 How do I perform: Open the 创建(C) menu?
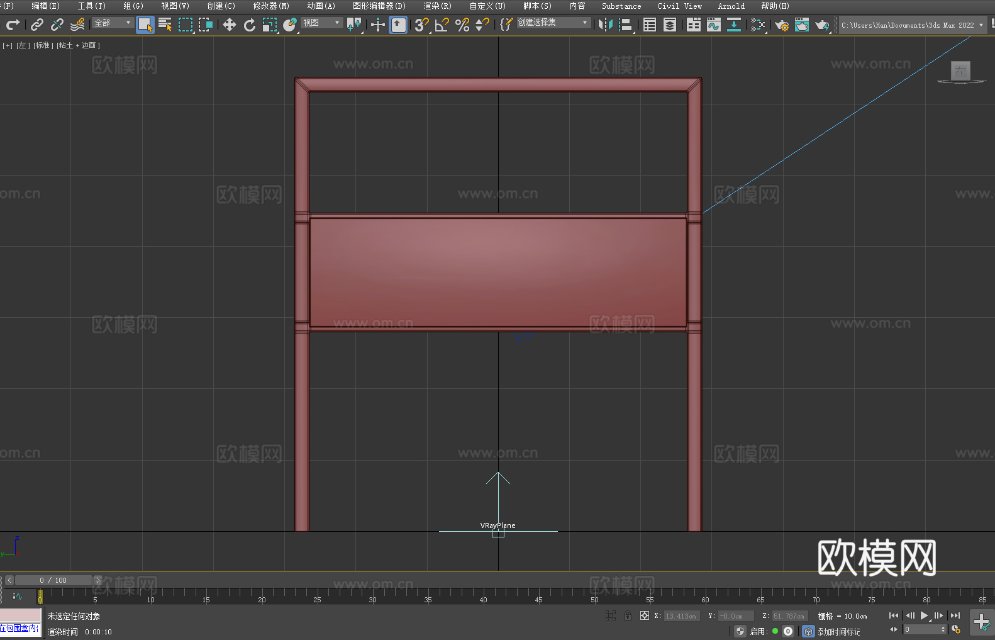221,6
